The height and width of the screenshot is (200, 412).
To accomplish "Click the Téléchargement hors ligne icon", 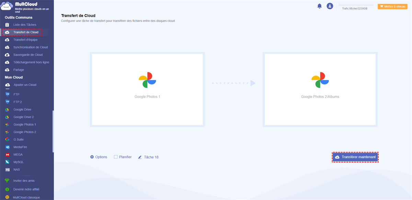I will pyautogui.click(x=7, y=62).
